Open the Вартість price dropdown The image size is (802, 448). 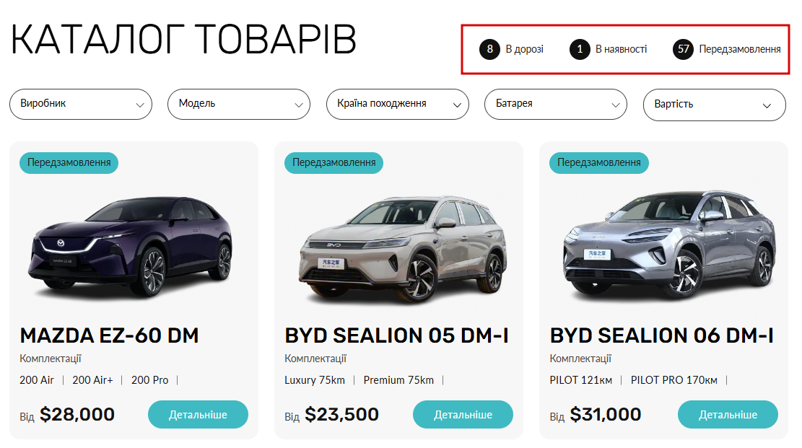pyautogui.click(x=715, y=105)
